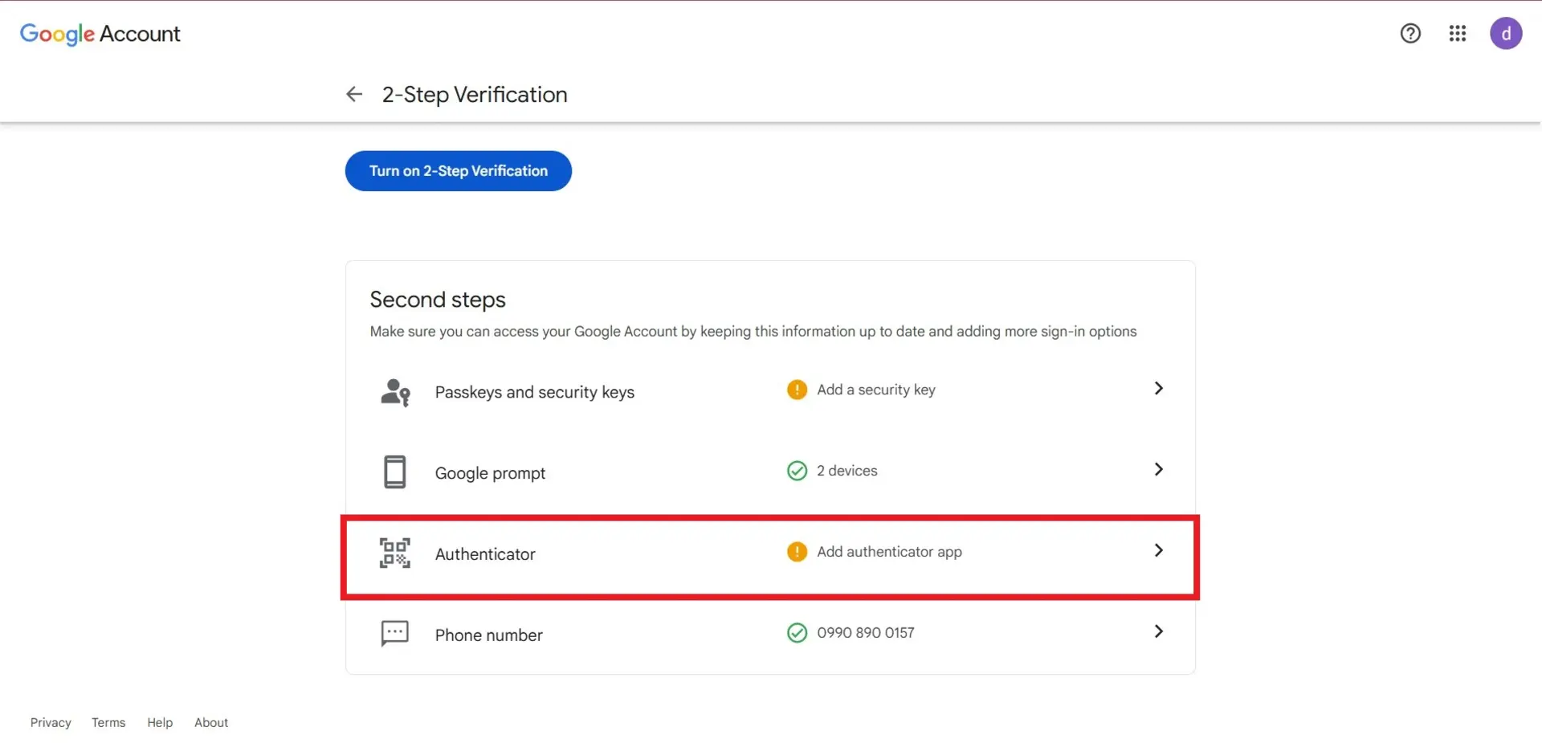Select the Google prompt label
This screenshot has width=1542, height=743.
490,473
